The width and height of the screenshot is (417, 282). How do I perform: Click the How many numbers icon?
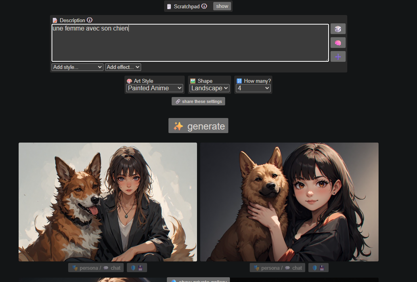coord(239,81)
